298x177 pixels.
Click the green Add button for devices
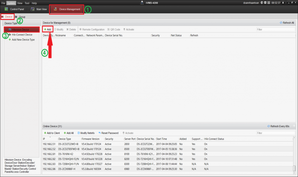pyautogui.click(x=47, y=29)
